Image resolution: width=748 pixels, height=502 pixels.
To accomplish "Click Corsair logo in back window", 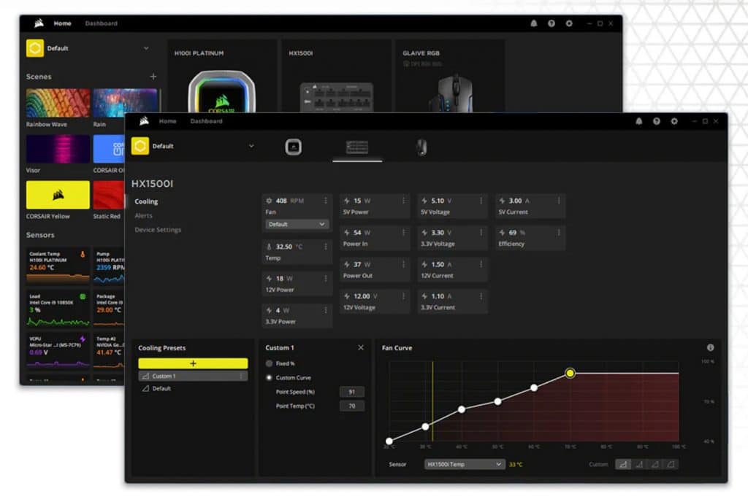I will [39, 23].
